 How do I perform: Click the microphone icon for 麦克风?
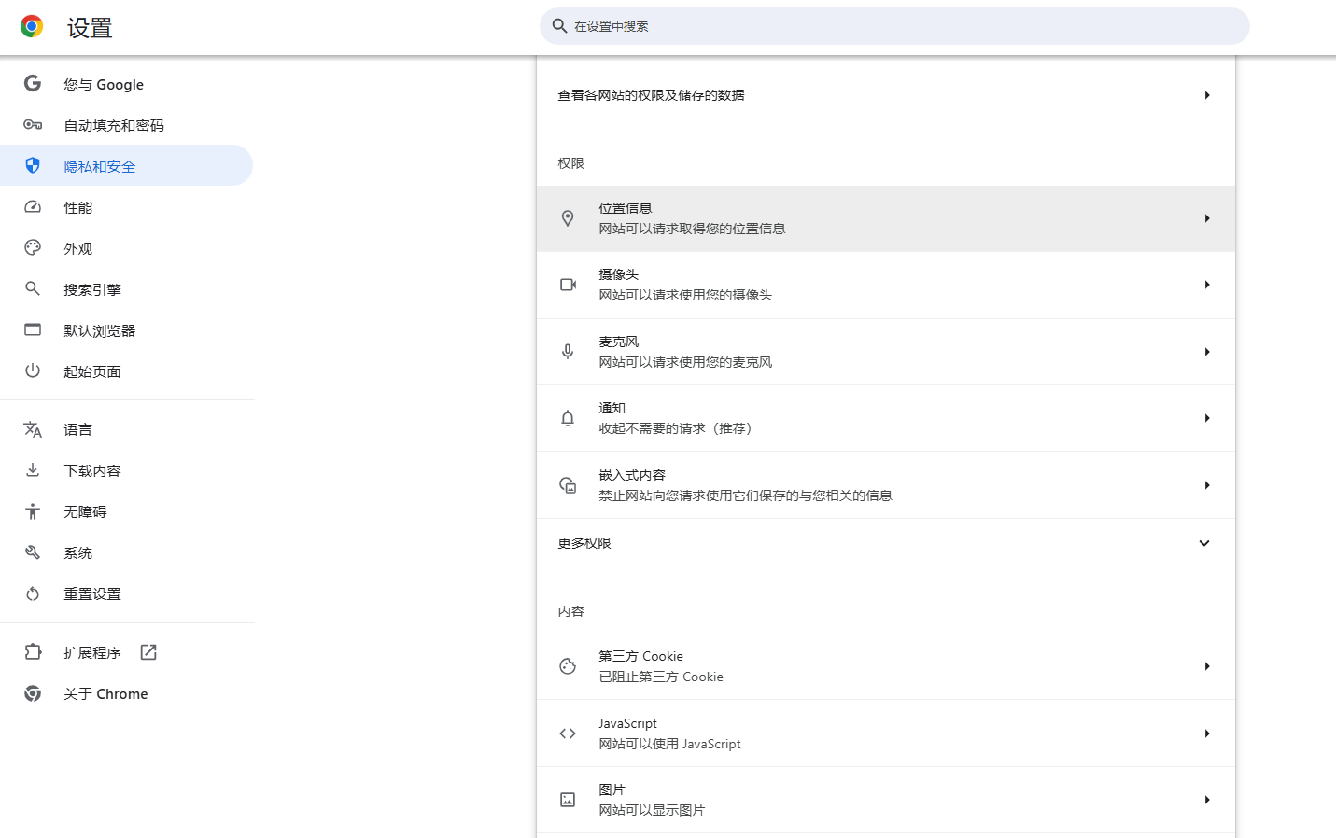pos(568,352)
